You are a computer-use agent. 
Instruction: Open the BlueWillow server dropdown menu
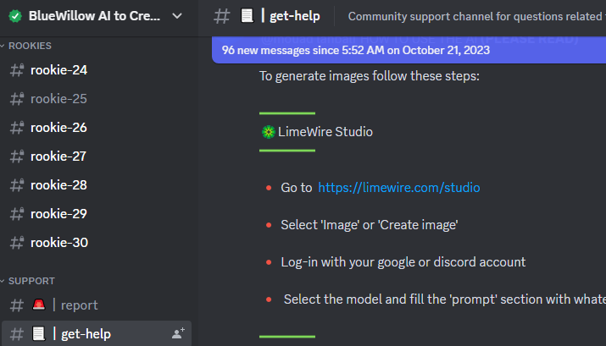(x=177, y=16)
